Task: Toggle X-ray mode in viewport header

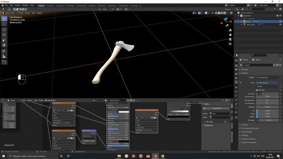Action: (213, 13)
